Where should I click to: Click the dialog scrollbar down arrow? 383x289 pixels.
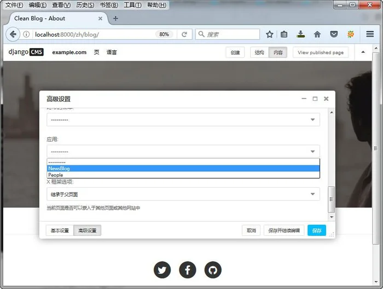pos(332,217)
